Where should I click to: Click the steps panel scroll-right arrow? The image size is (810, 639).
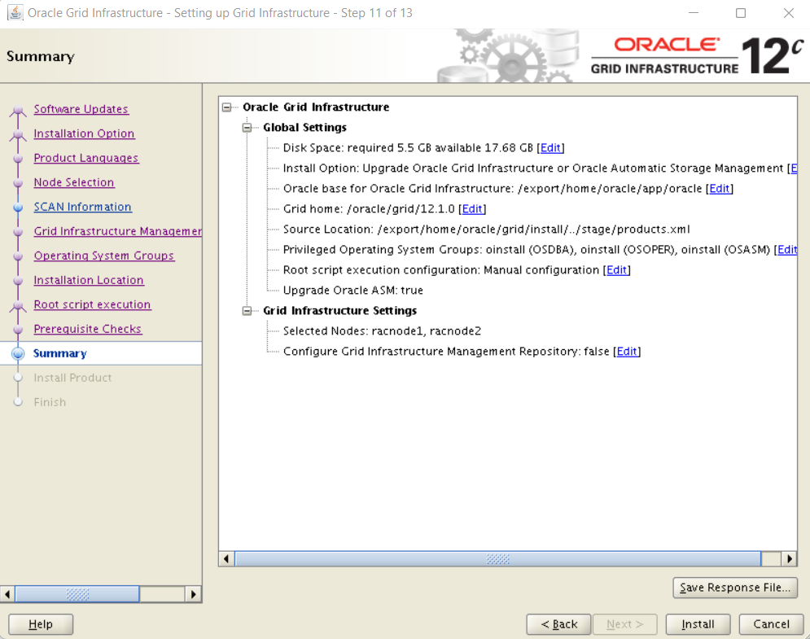[193, 594]
